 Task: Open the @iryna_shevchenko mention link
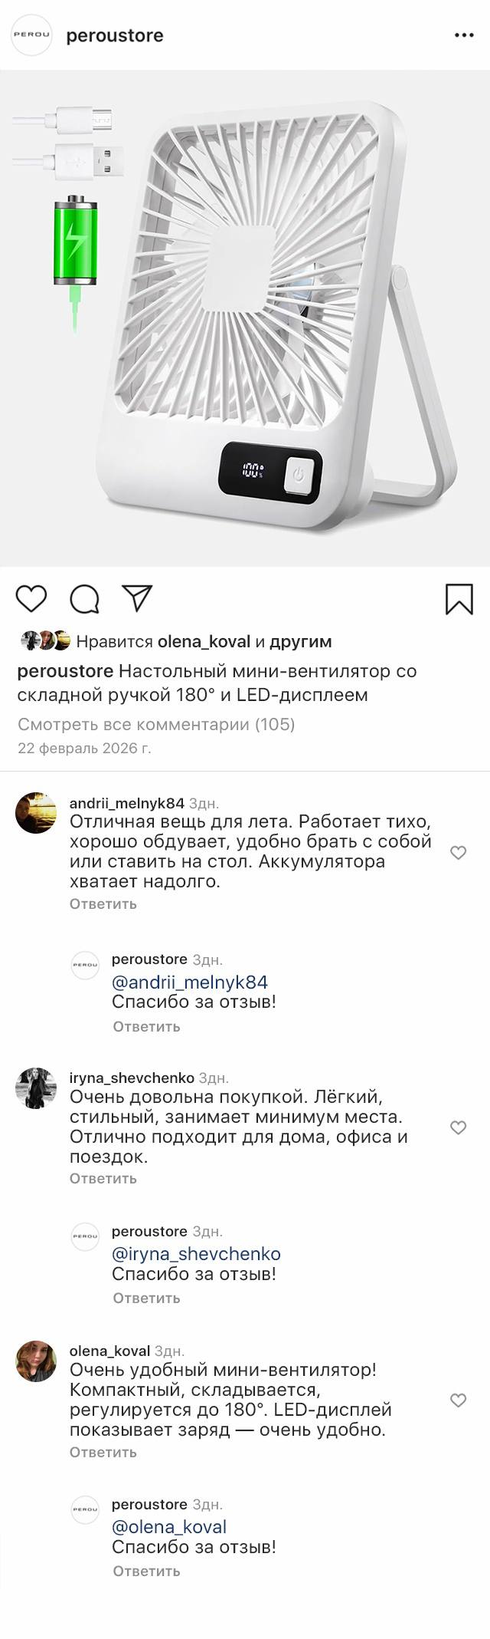pyautogui.click(x=196, y=1254)
